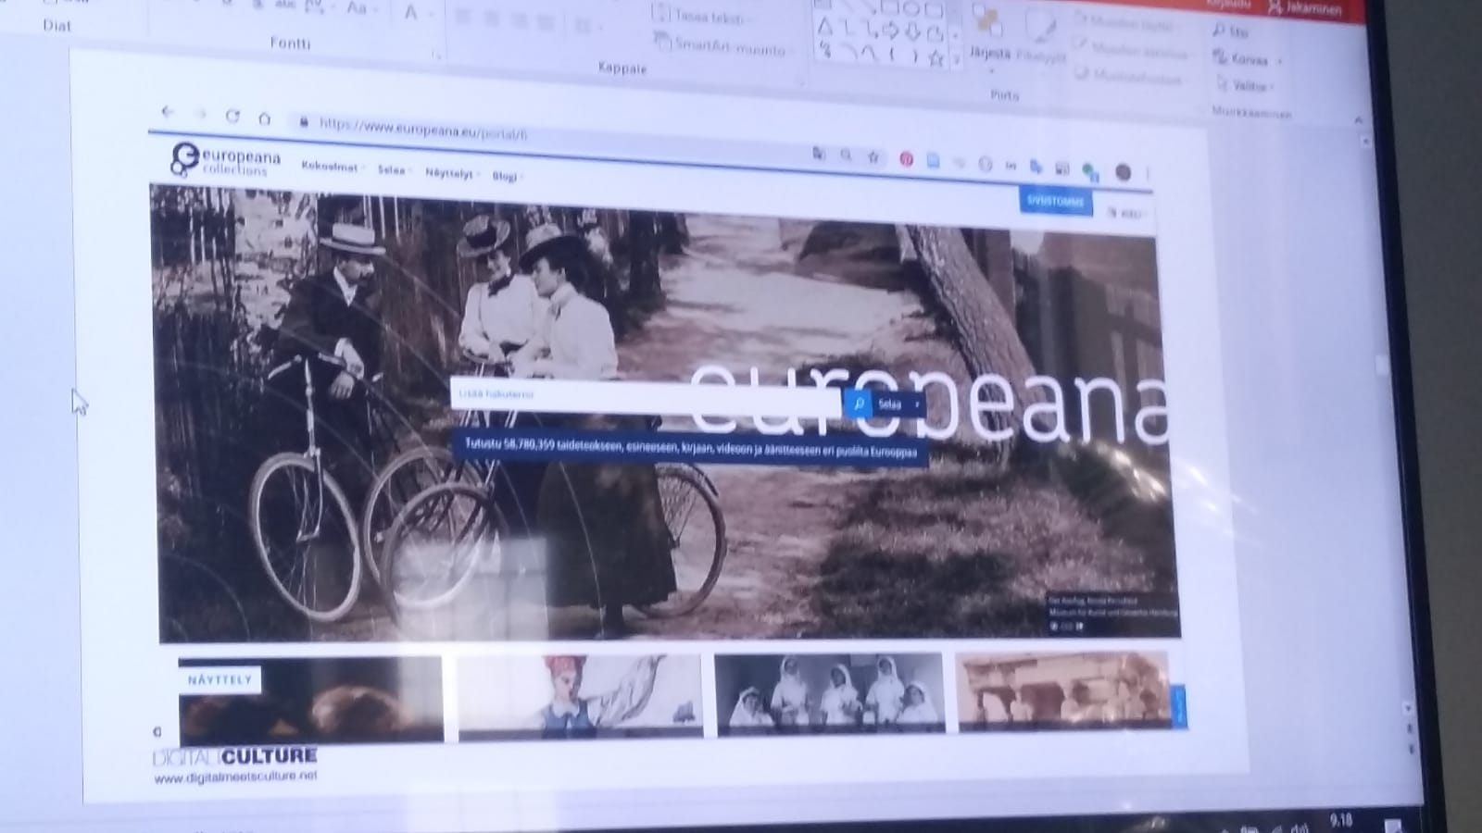Viewport: 1482px width, 833px height.
Task: Click the blue Sivustomme button
Action: click(x=1055, y=201)
